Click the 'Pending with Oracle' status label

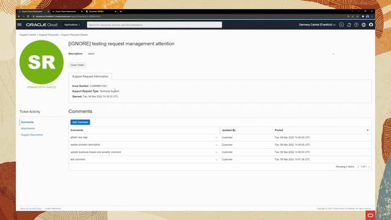[42, 87]
